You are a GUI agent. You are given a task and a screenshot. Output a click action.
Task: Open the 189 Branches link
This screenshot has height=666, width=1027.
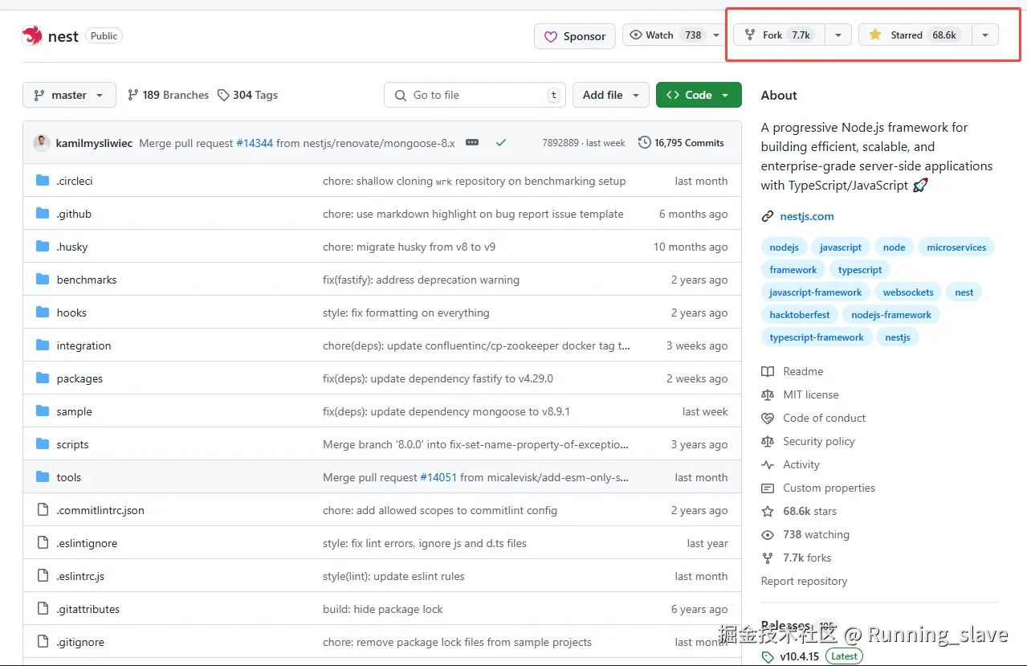tap(168, 95)
